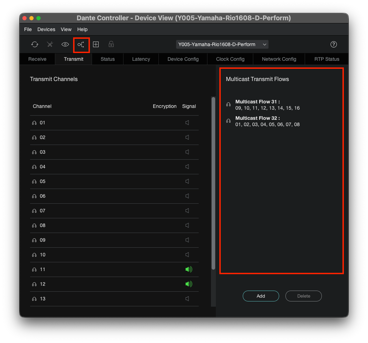The image size is (368, 343).
Task: Open the View menu
Action: pos(66,30)
